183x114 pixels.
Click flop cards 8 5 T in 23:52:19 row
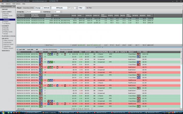click(50, 62)
